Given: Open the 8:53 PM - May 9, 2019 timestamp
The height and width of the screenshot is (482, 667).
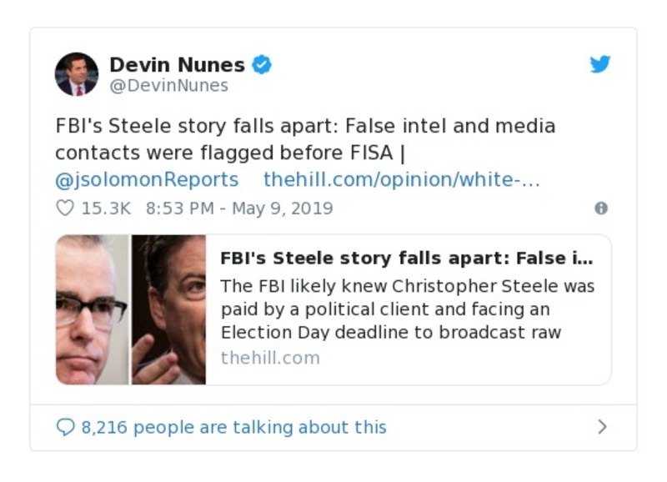Looking at the screenshot, I should point(238,208).
